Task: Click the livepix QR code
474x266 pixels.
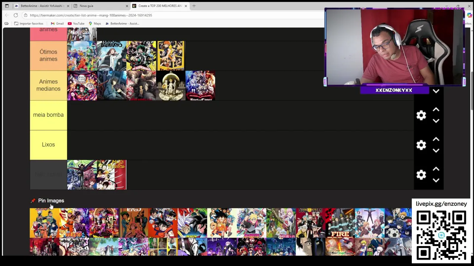Action: [x=441, y=235]
